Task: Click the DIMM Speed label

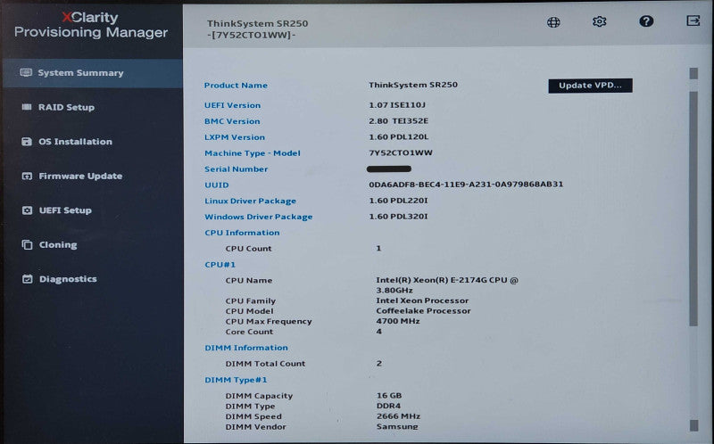Action: coord(253,416)
